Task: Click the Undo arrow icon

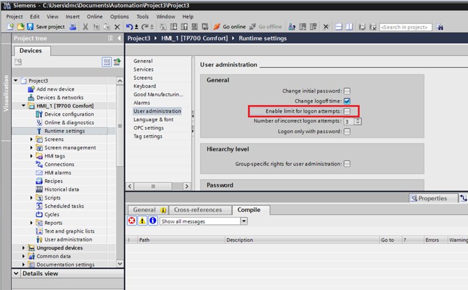Action: coord(129,27)
